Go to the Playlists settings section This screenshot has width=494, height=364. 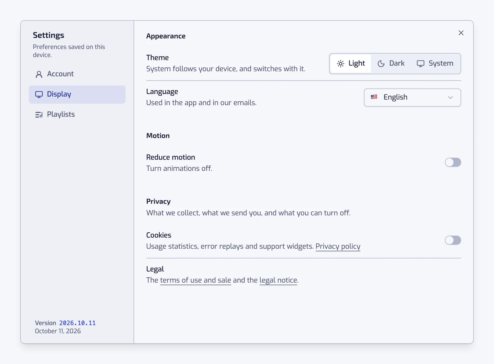77,114
